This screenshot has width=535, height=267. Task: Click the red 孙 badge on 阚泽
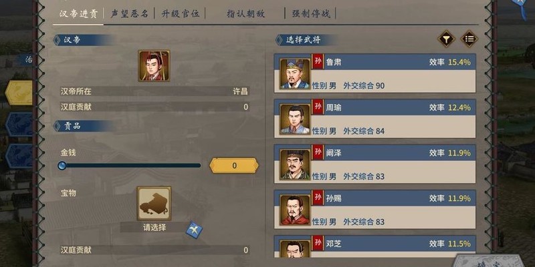tap(318, 152)
